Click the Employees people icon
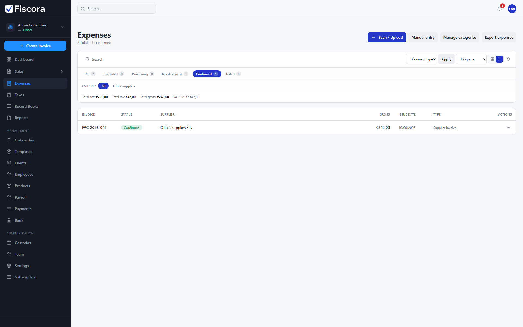This screenshot has height=327, width=523. 9,174
